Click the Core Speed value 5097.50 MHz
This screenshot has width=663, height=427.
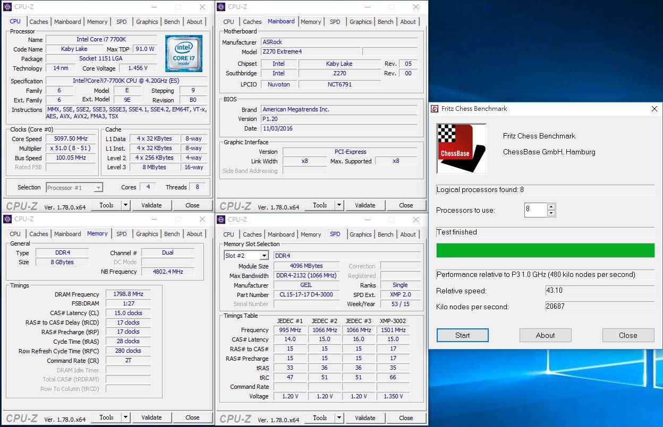[x=71, y=138]
